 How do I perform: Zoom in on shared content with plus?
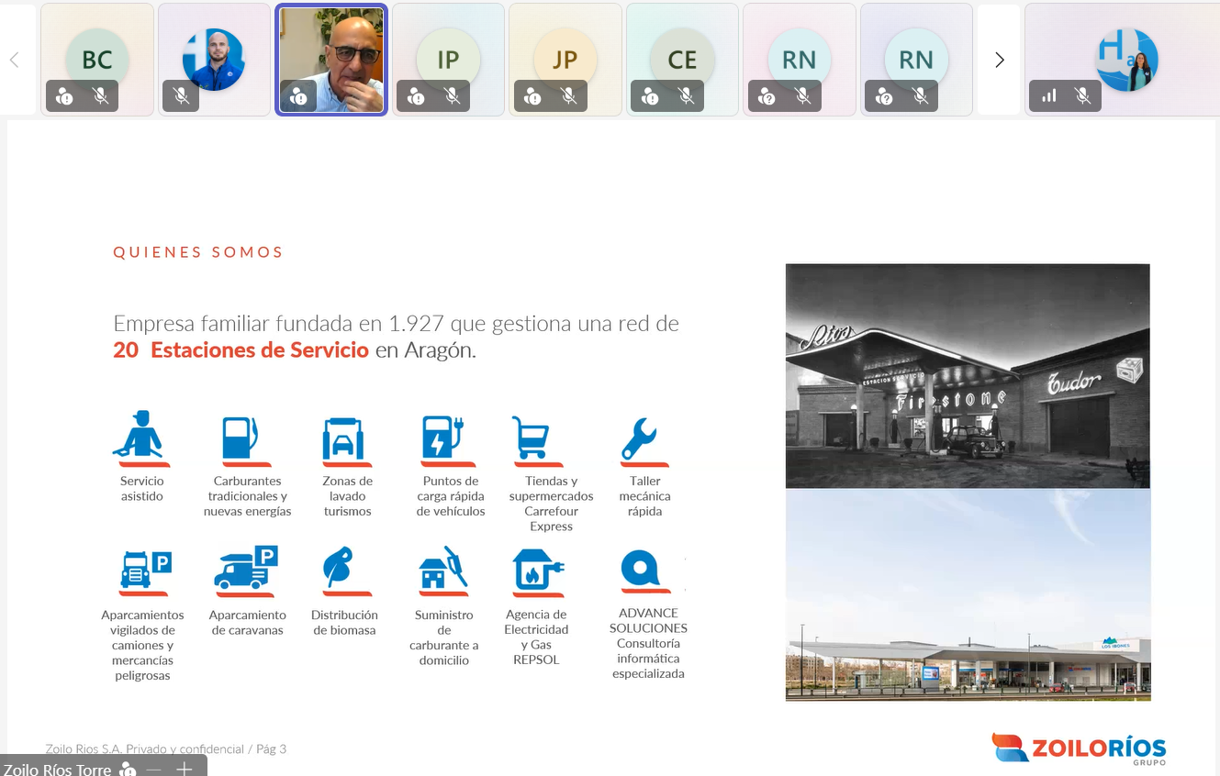click(x=185, y=769)
